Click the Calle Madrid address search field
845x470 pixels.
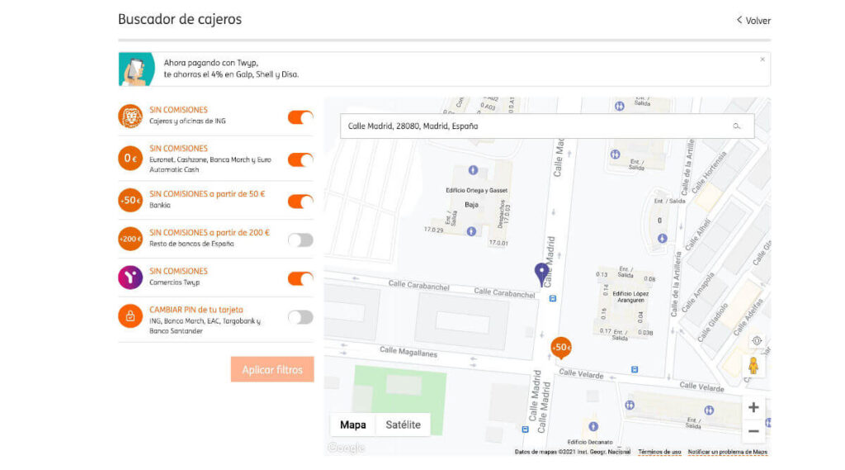(547, 126)
